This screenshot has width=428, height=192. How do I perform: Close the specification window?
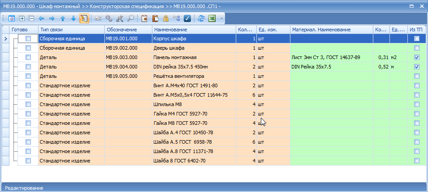pos(421,6)
